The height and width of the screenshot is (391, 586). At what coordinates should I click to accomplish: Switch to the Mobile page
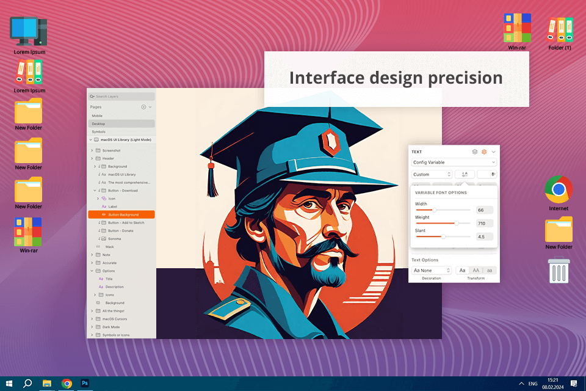click(121, 116)
